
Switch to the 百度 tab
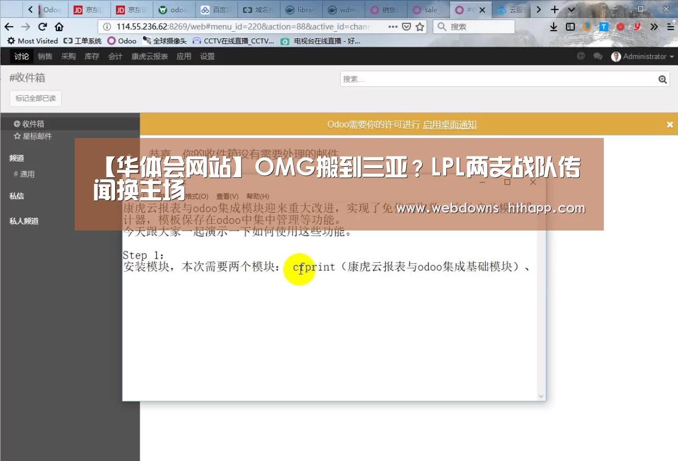216,10
